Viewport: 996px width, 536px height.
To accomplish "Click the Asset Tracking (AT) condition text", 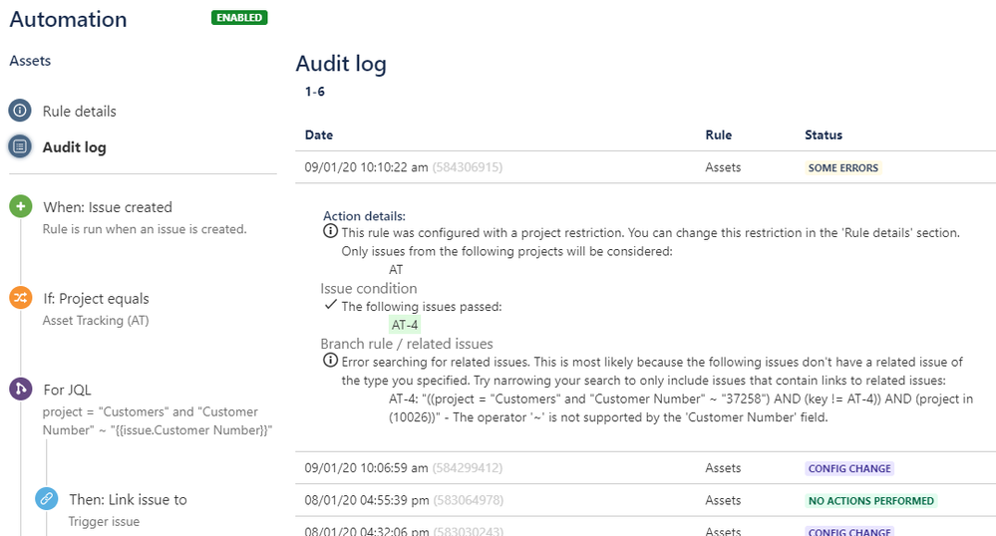I will coord(96,321).
